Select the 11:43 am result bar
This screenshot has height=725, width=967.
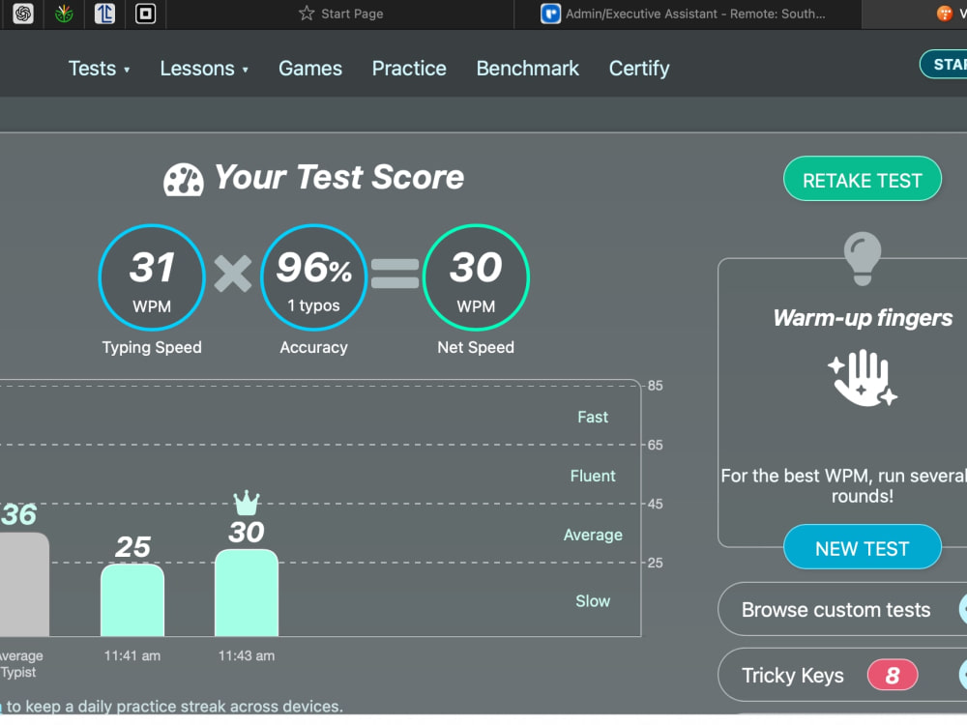247,593
